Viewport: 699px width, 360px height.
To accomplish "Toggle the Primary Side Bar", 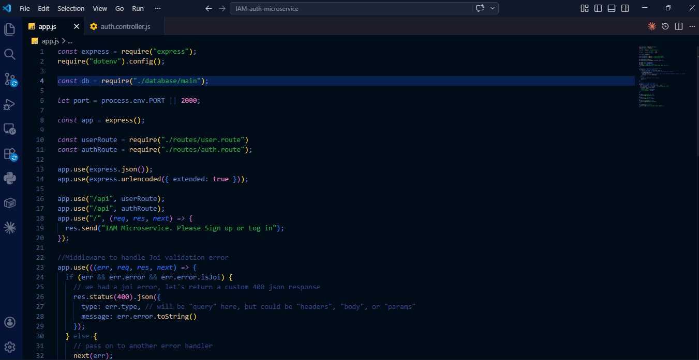I will [x=598, y=8].
